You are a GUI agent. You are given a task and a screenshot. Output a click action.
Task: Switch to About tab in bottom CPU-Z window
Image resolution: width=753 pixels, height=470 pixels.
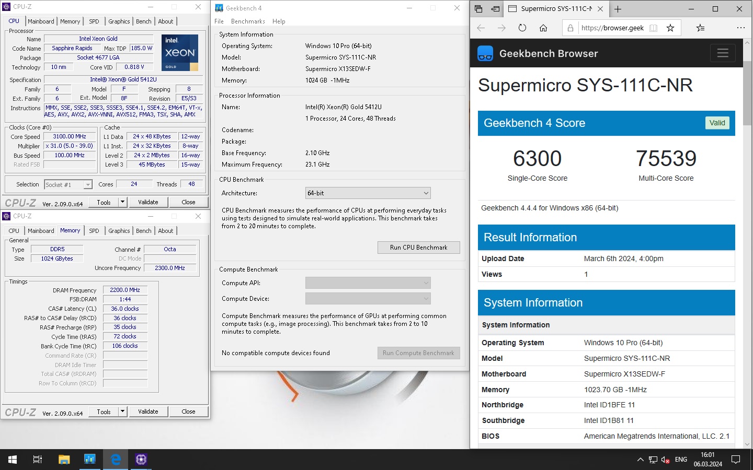click(166, 231)
